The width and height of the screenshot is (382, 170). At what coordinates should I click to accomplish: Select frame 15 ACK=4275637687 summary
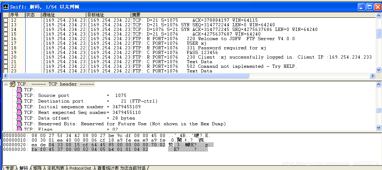pos(197,34)
